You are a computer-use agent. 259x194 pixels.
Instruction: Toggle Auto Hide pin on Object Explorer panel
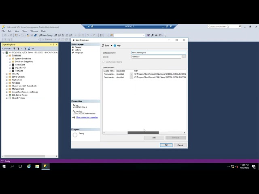click(x=54, y=44)
